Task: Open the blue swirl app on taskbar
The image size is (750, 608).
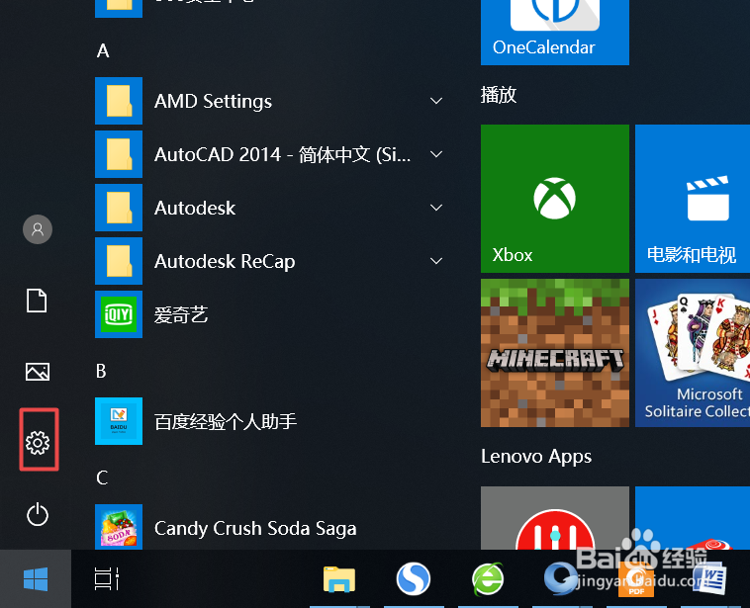Action: click(x=561, y=579)
